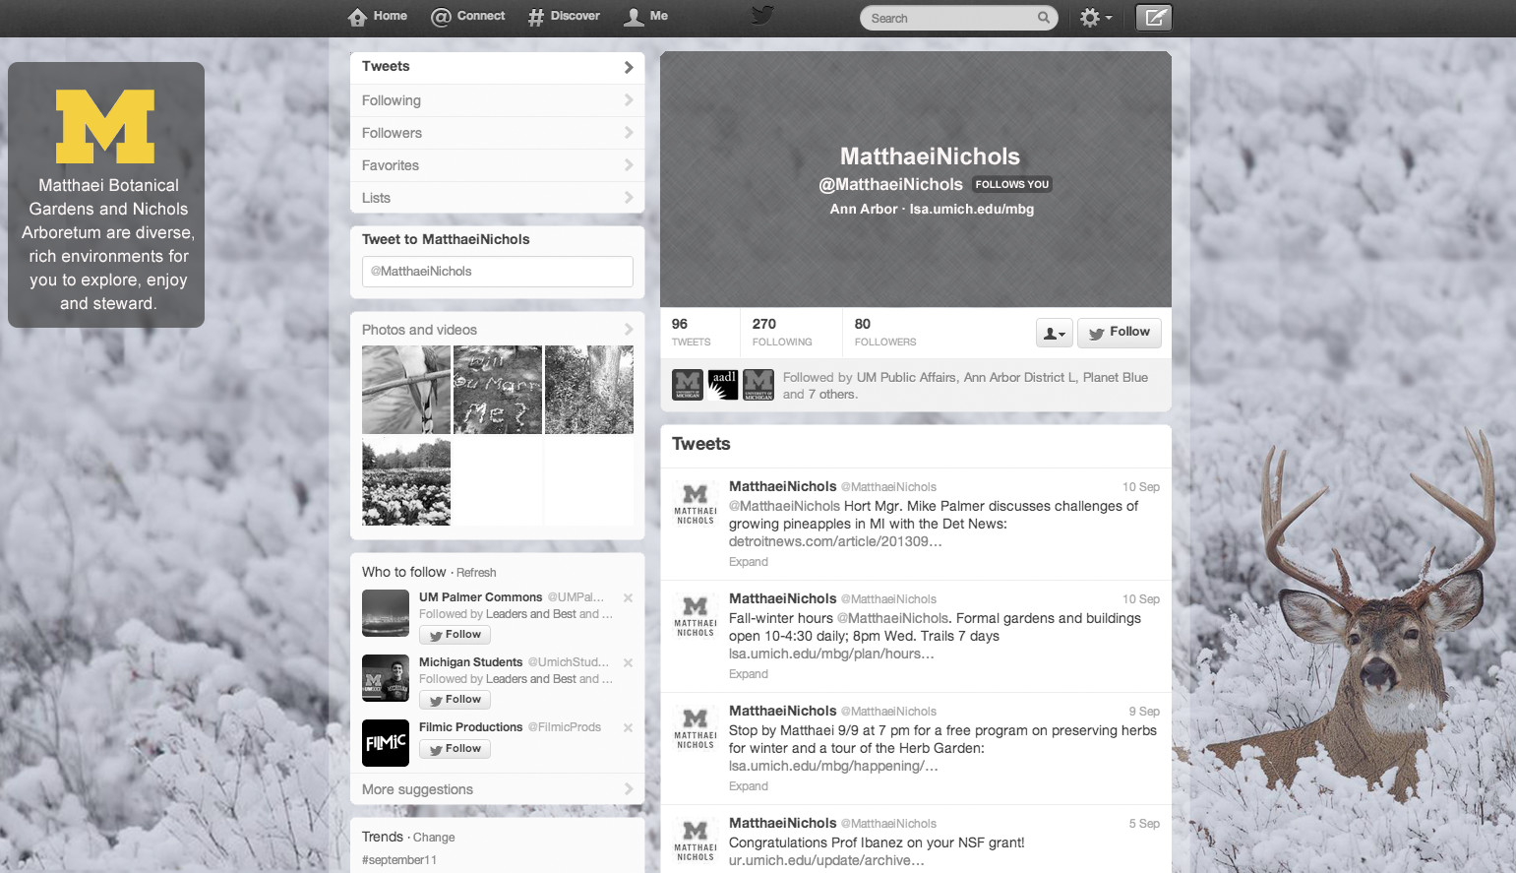
Task: Open Michigan Students avatar
Action: point(386,678)
